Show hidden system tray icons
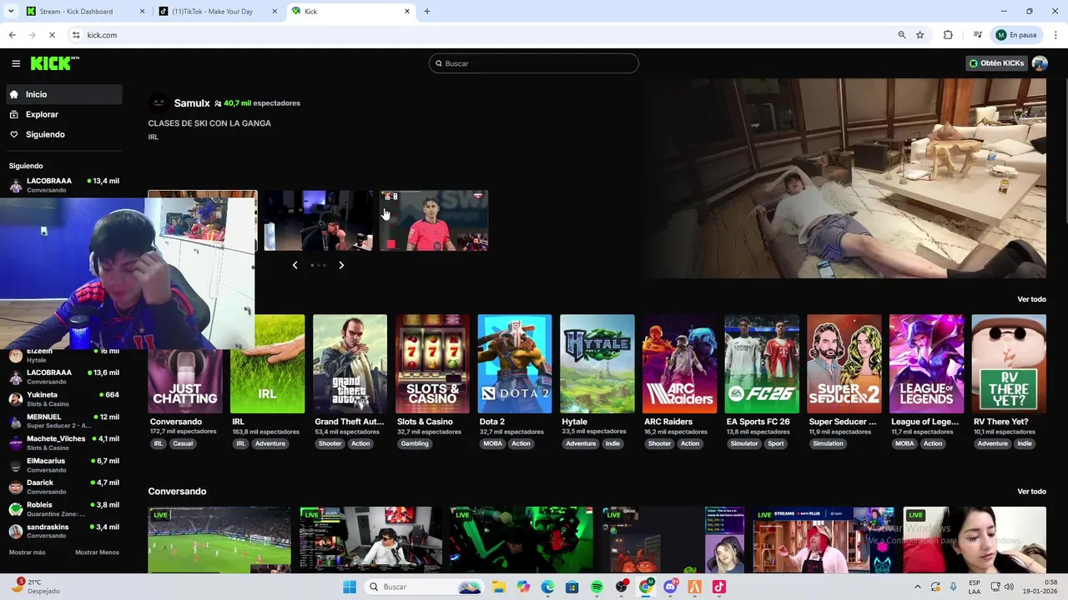Screen dimensions: 1068x600 coord(917,587)
